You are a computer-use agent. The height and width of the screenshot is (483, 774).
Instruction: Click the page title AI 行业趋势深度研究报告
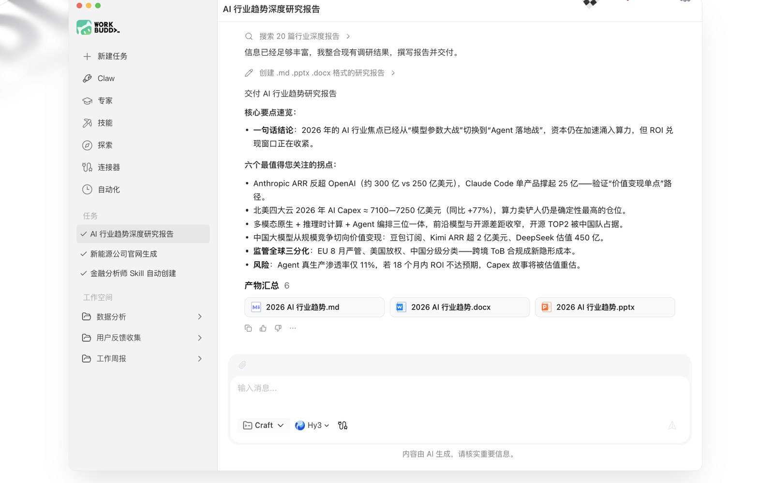point(271,9)
